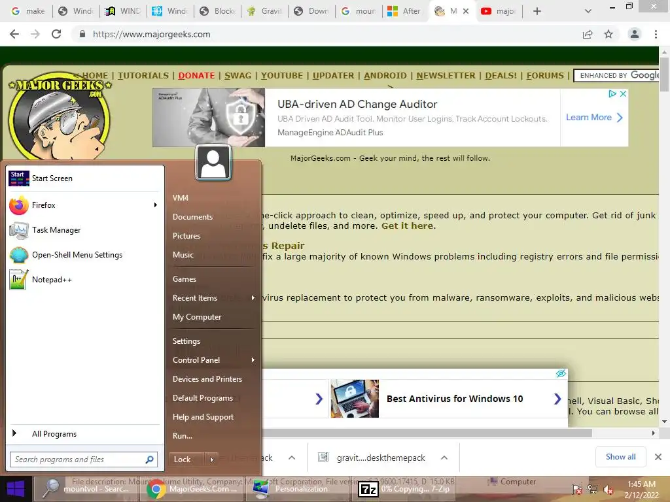Open YOUTUBE link on MajorGeeks
Viewport: 670px width, 502px height.
pos(281,76)
